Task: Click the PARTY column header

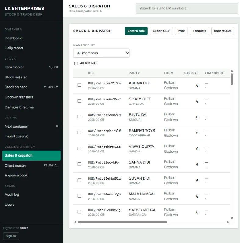Action: (134, 73)
